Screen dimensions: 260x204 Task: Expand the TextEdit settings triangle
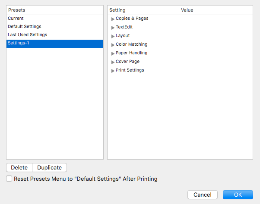(113, 28)
